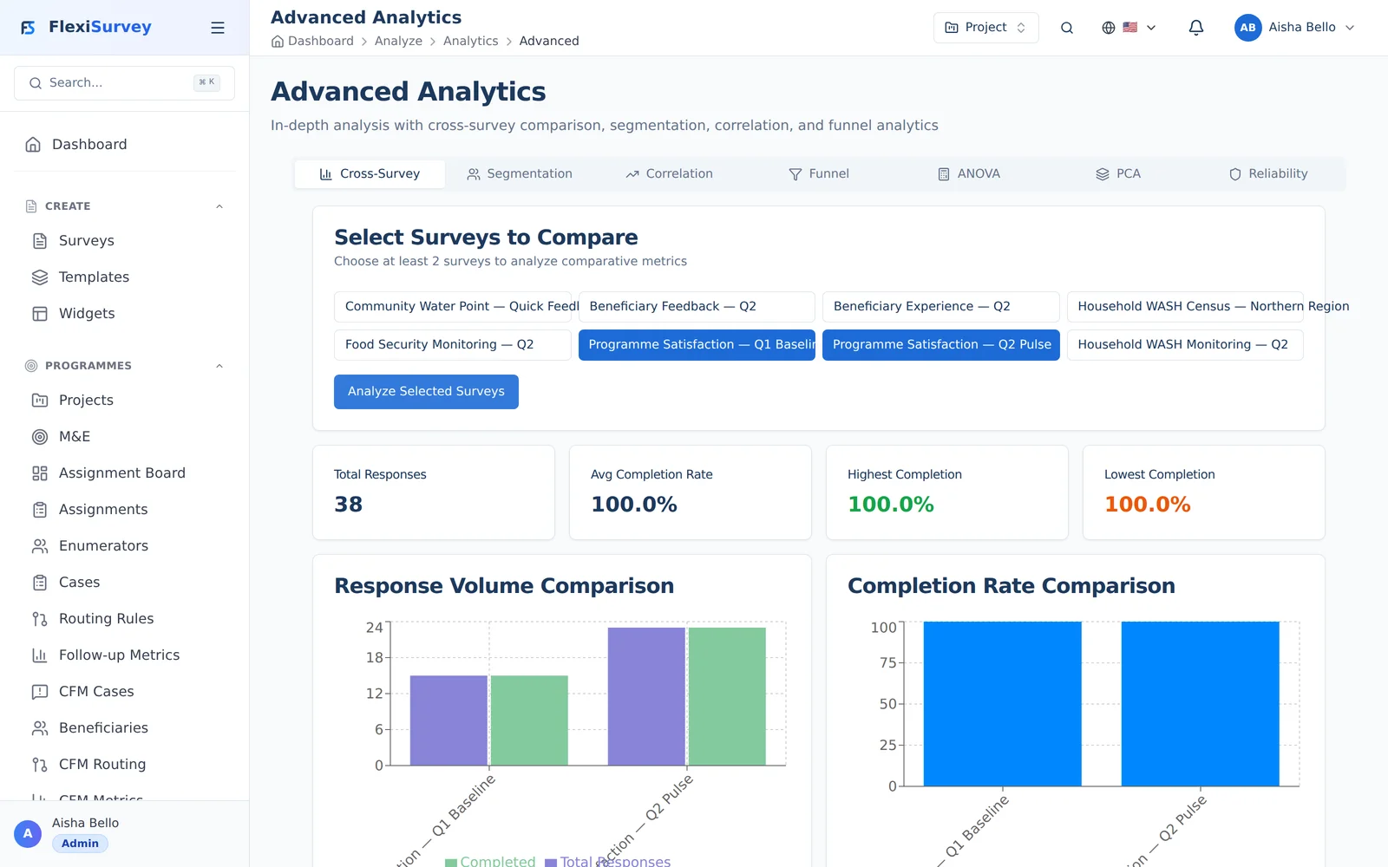Click the Lowest Completion orange value
Viewport: 1388px width, 867px height.
tap(1148, 505)
